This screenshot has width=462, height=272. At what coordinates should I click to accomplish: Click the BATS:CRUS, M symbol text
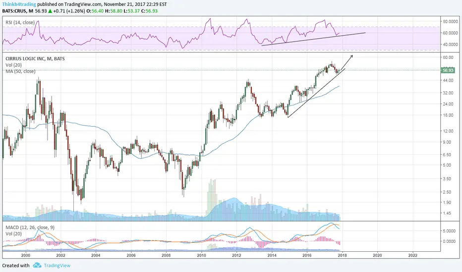[18, 11]
